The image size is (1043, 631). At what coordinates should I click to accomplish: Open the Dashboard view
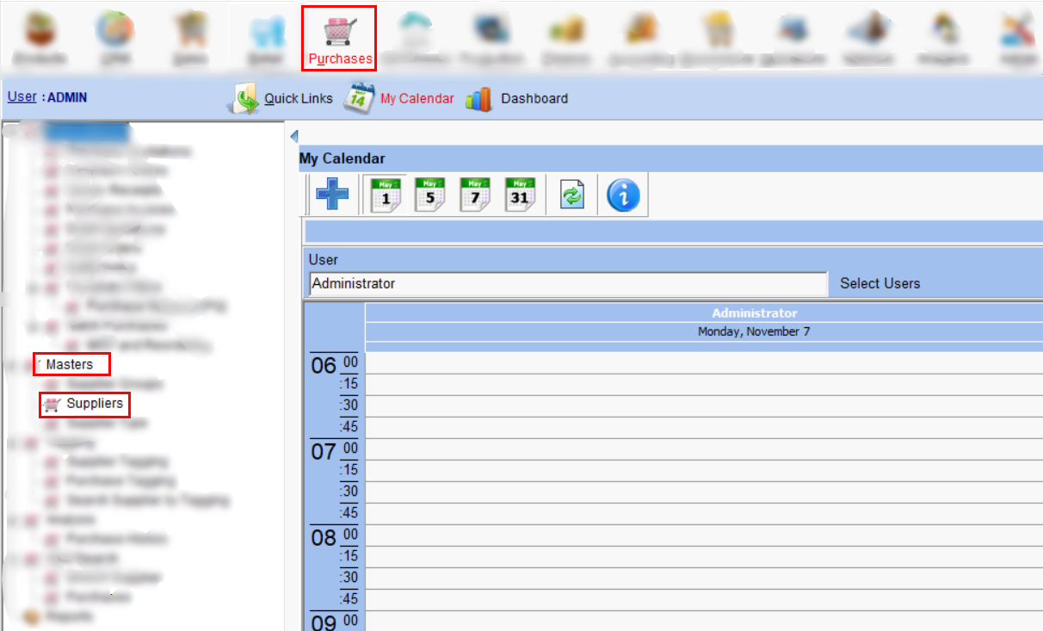click(x=534, y=99)
